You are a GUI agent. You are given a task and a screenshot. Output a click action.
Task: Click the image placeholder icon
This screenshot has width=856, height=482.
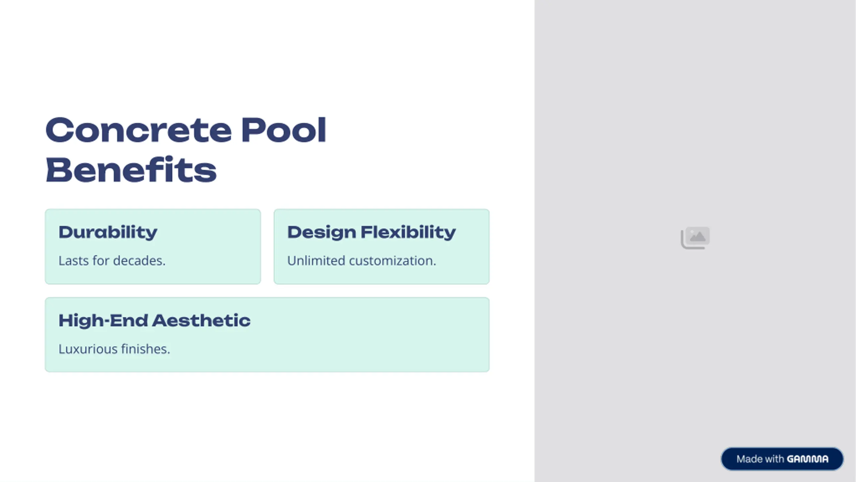click(695, 238)
